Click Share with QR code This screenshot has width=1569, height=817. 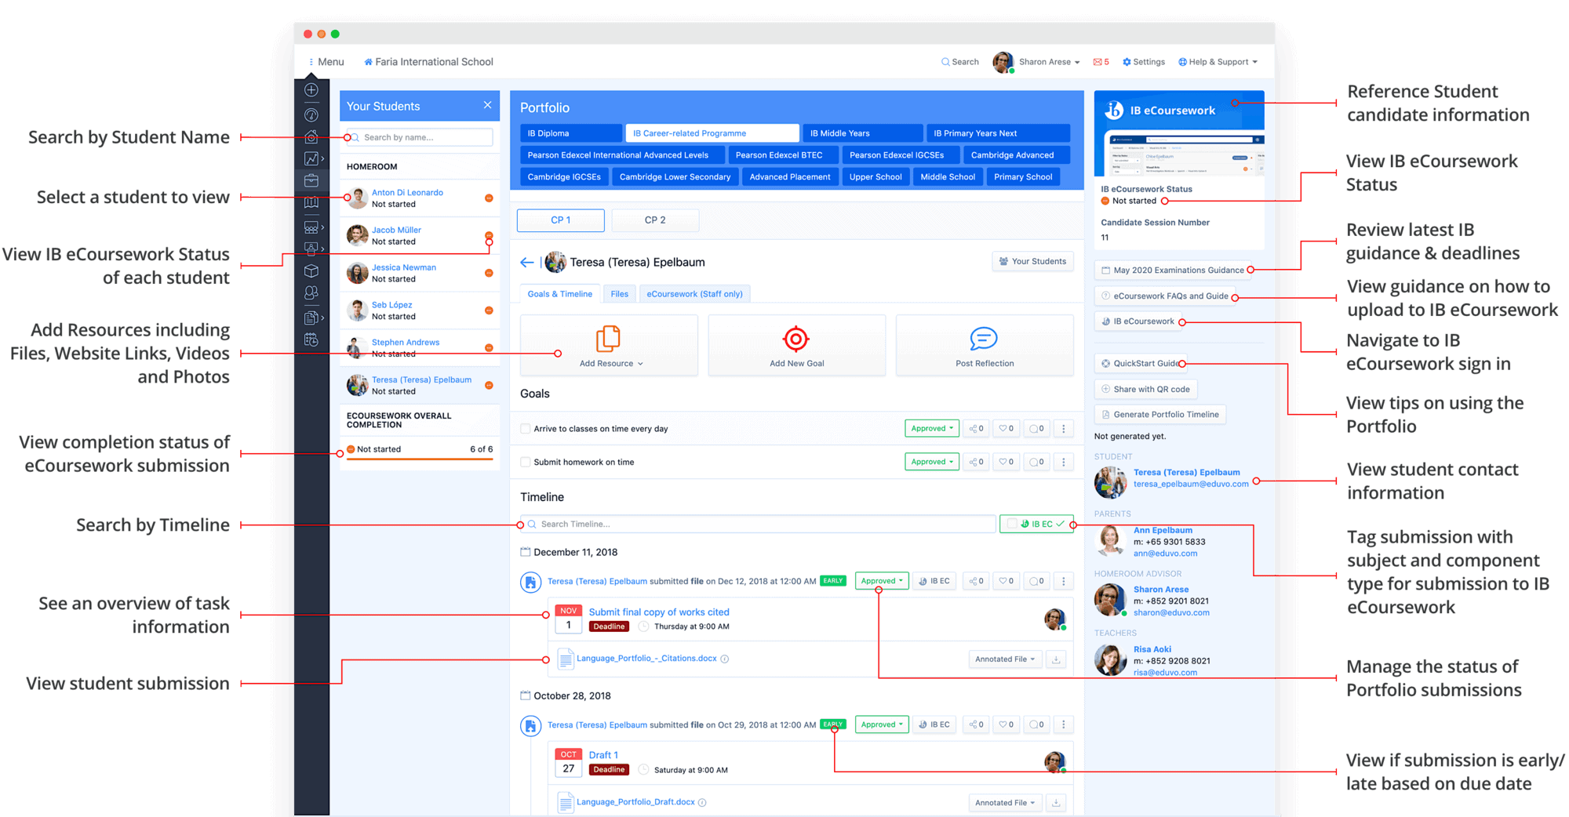coord(1145,390)
